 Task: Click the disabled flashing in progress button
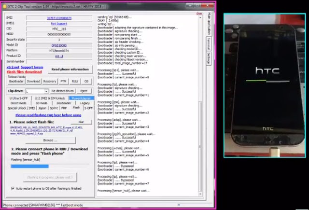(x=50, y=177)
